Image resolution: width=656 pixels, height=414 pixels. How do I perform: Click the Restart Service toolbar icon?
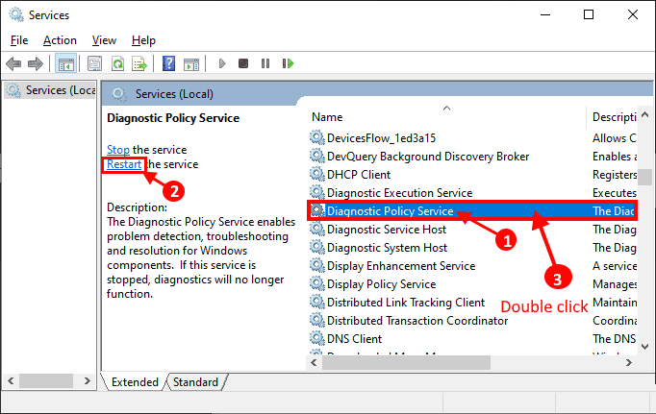point(288,63)
